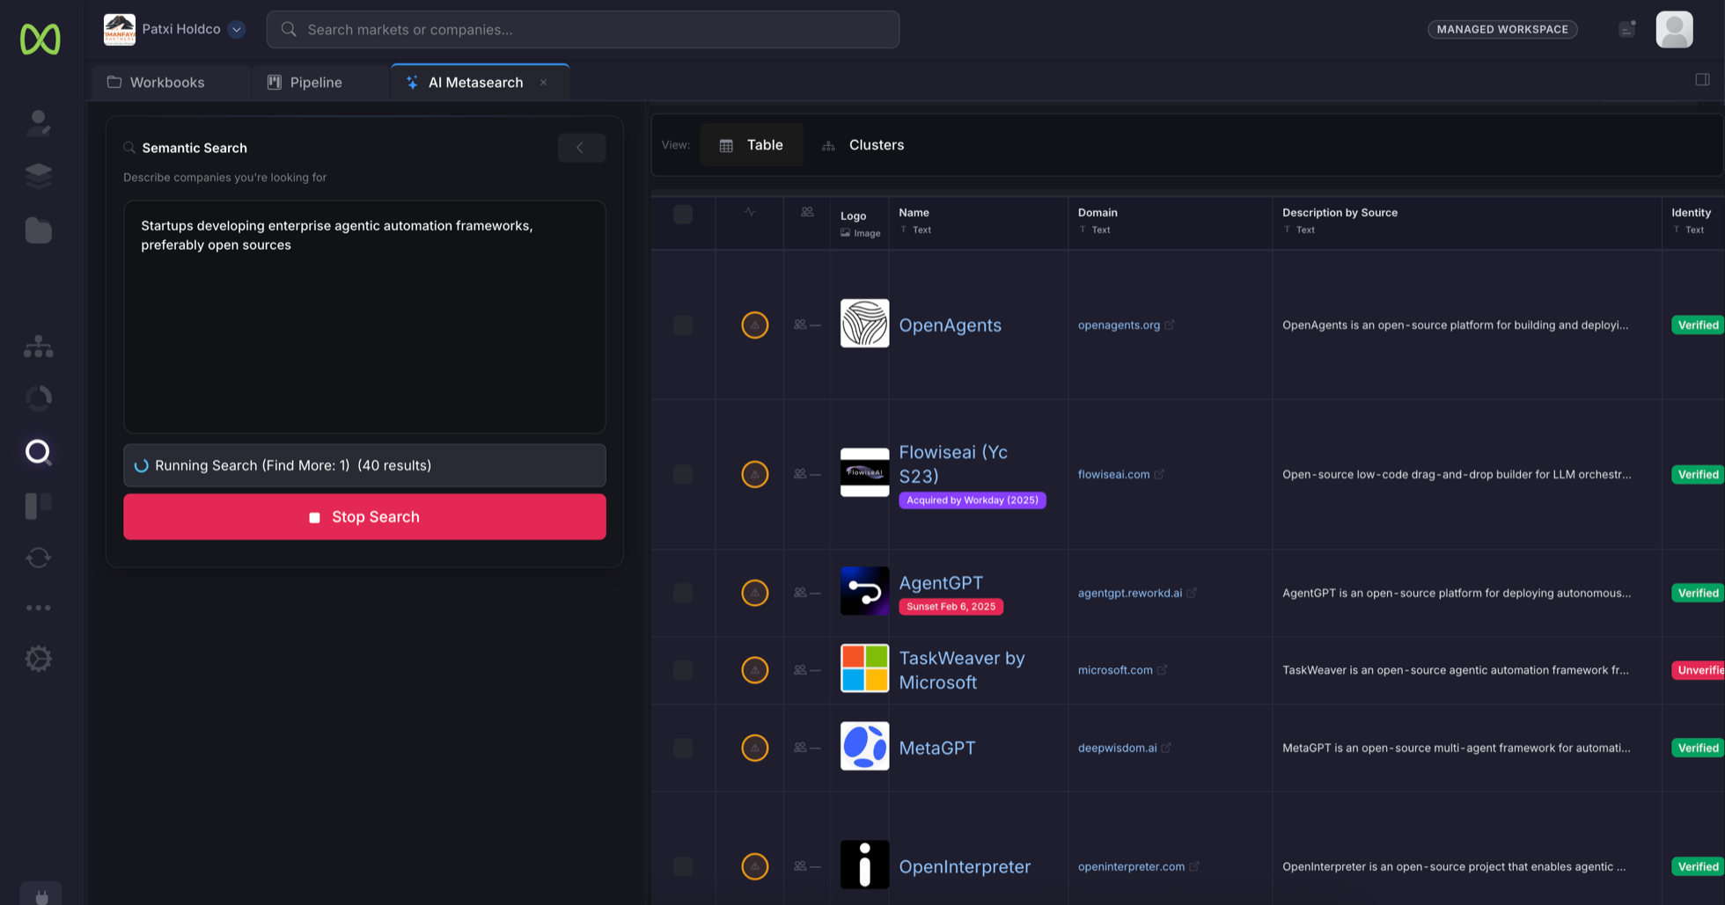Check the OpenInterpreter row checkbox
Image resolution: width=1725 pixels, height=905 pixels.
[x=683, y=866]
